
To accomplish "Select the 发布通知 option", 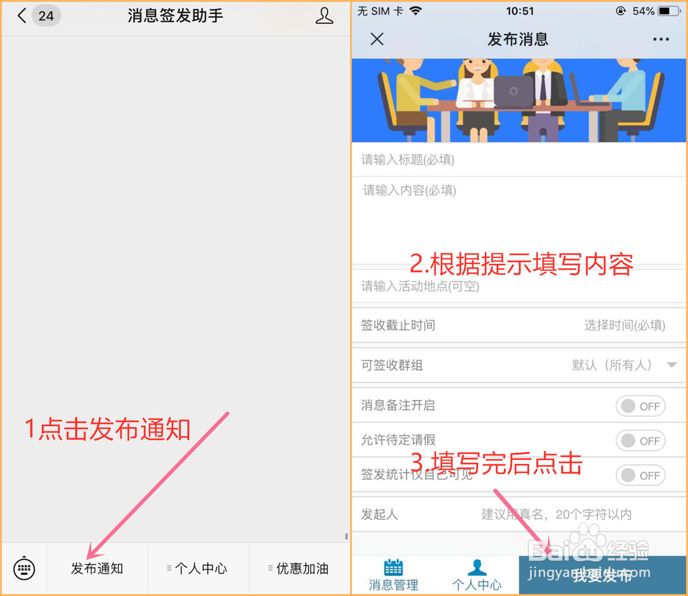I will pos(97,568).
